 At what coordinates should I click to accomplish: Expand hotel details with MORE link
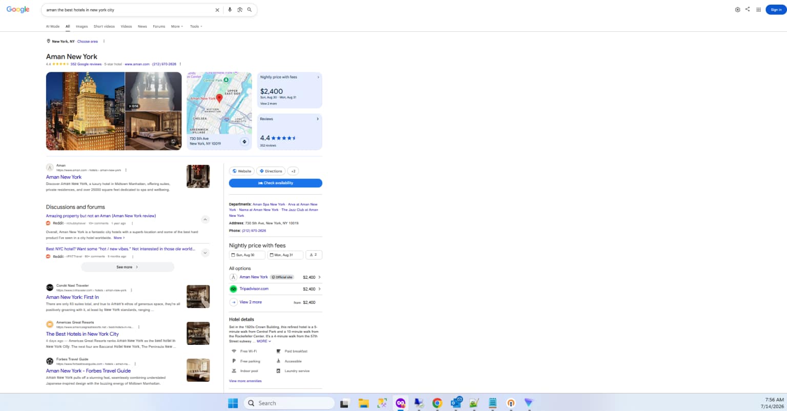click(263, 341)
